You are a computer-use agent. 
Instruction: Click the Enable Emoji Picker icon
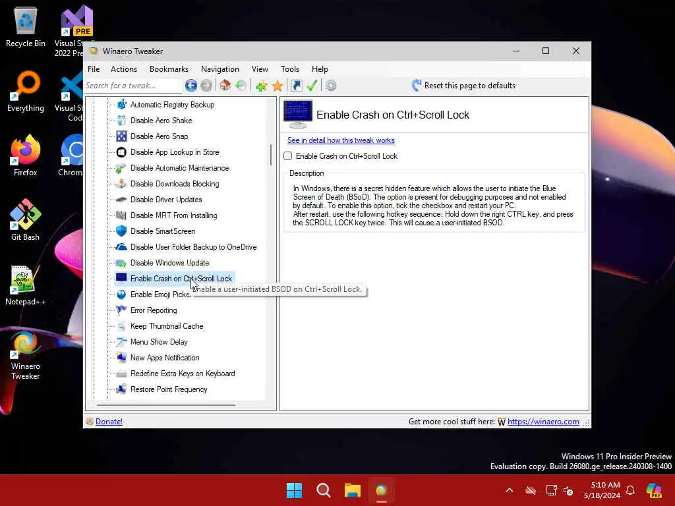tap(121, 295)
